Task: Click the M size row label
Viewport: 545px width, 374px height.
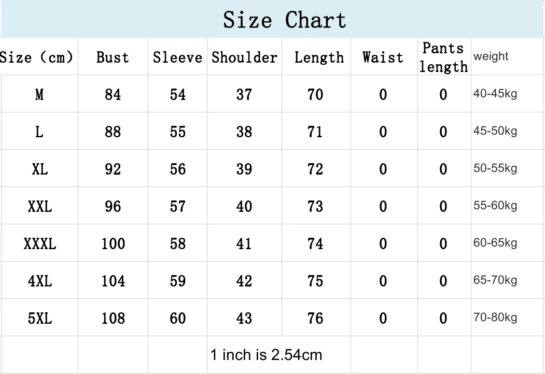Action: coord(39,94)
